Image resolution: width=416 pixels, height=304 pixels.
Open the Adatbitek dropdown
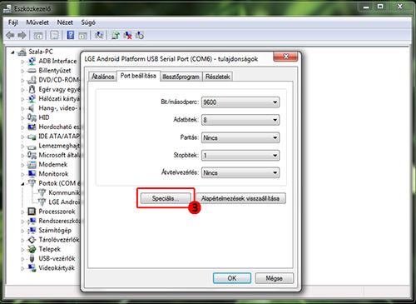(240, 120)
